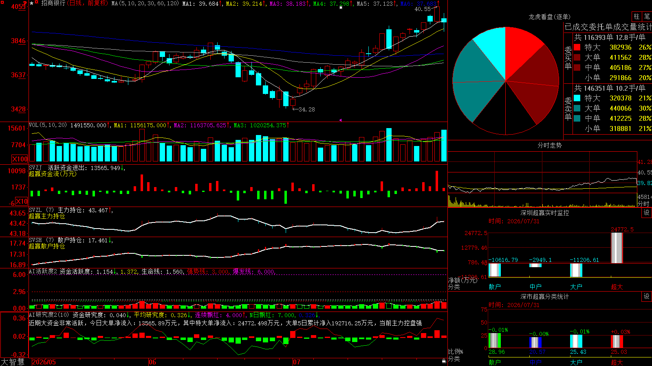Click the 日线, 前复权 period label
652x366 pixels.
point(88,3)
